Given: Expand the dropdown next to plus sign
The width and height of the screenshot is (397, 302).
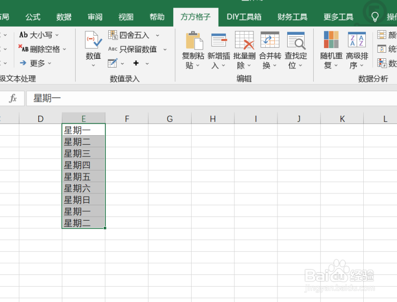Looking at the screenshot, I should [x=147, y=63].
